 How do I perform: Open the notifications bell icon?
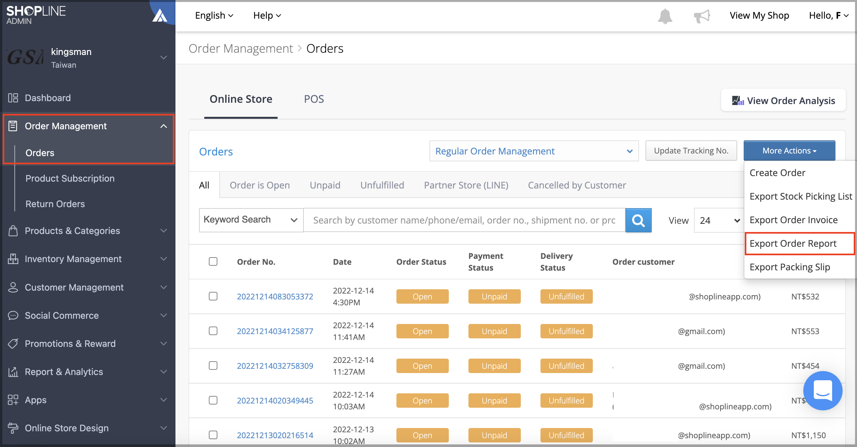tap(665, 16)
